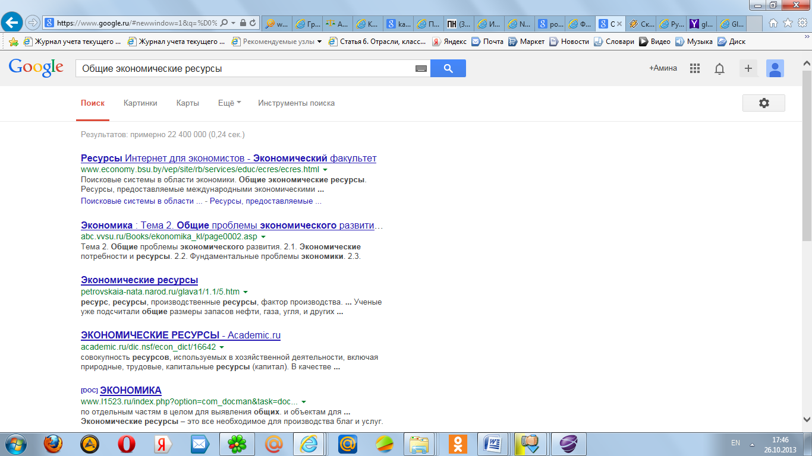The width and height of the screenshot is (812, 456).
Task: Expand the arrow next to petrovskaia-nata.narod.ru URL
Action: click(246, 292)
